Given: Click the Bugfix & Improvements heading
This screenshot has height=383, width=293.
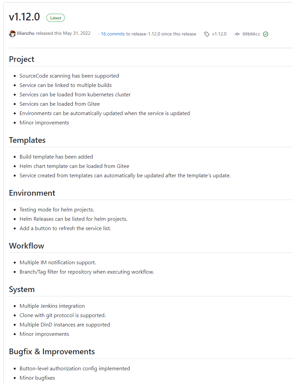Looking at the screenshot, I should click(x=52, y=352).
